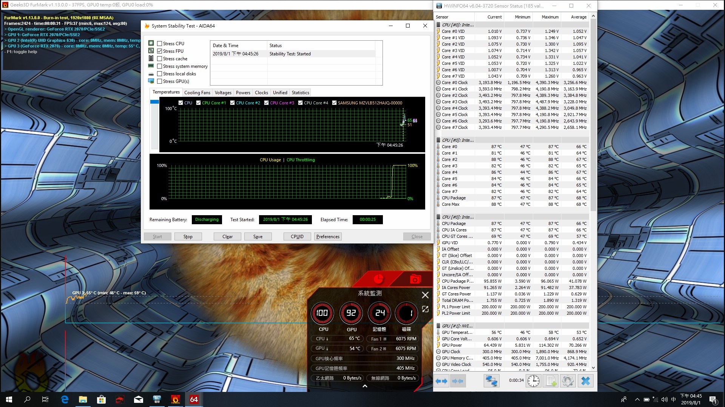Show hidden system tray icons chevron

pos(637,399)
